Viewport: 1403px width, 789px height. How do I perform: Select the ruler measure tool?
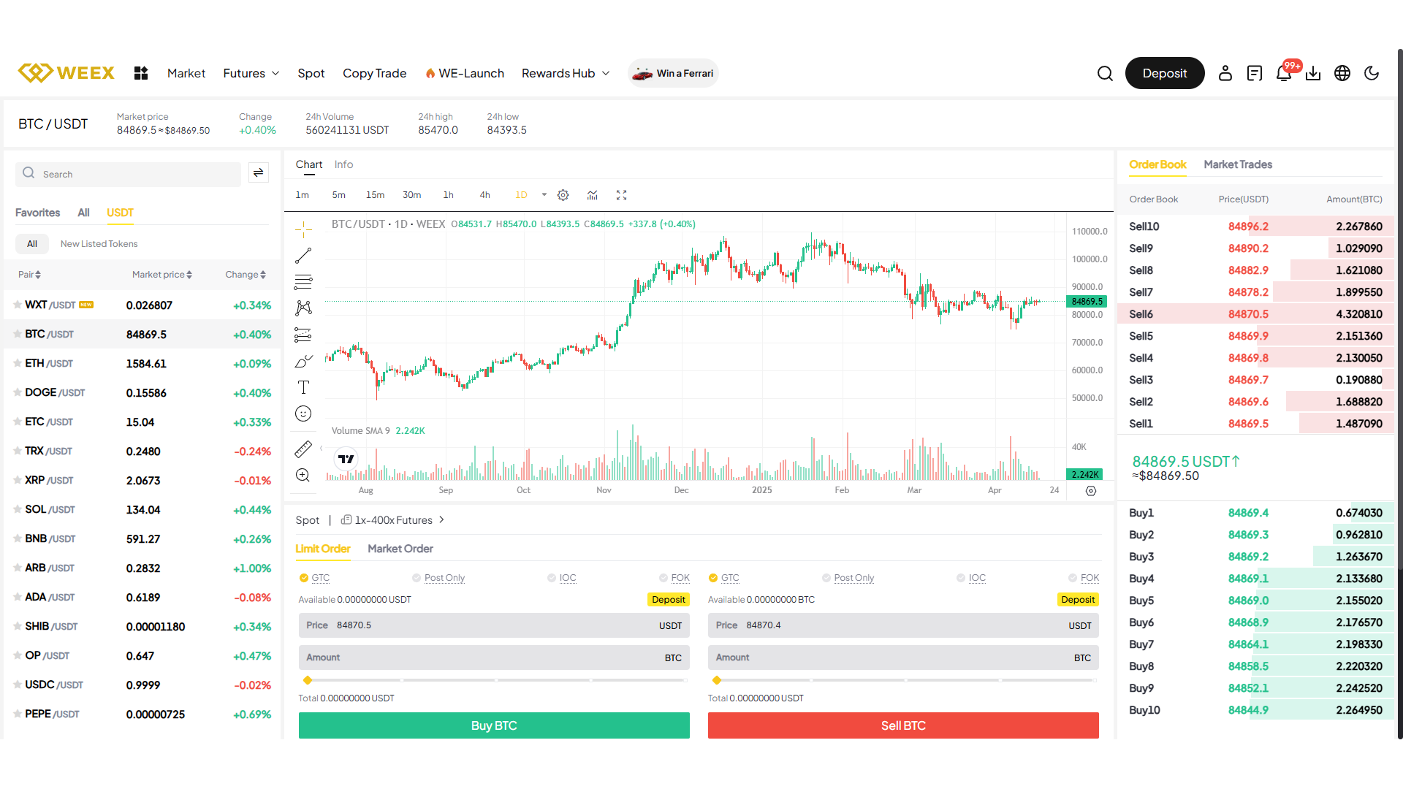click(303, 449)
